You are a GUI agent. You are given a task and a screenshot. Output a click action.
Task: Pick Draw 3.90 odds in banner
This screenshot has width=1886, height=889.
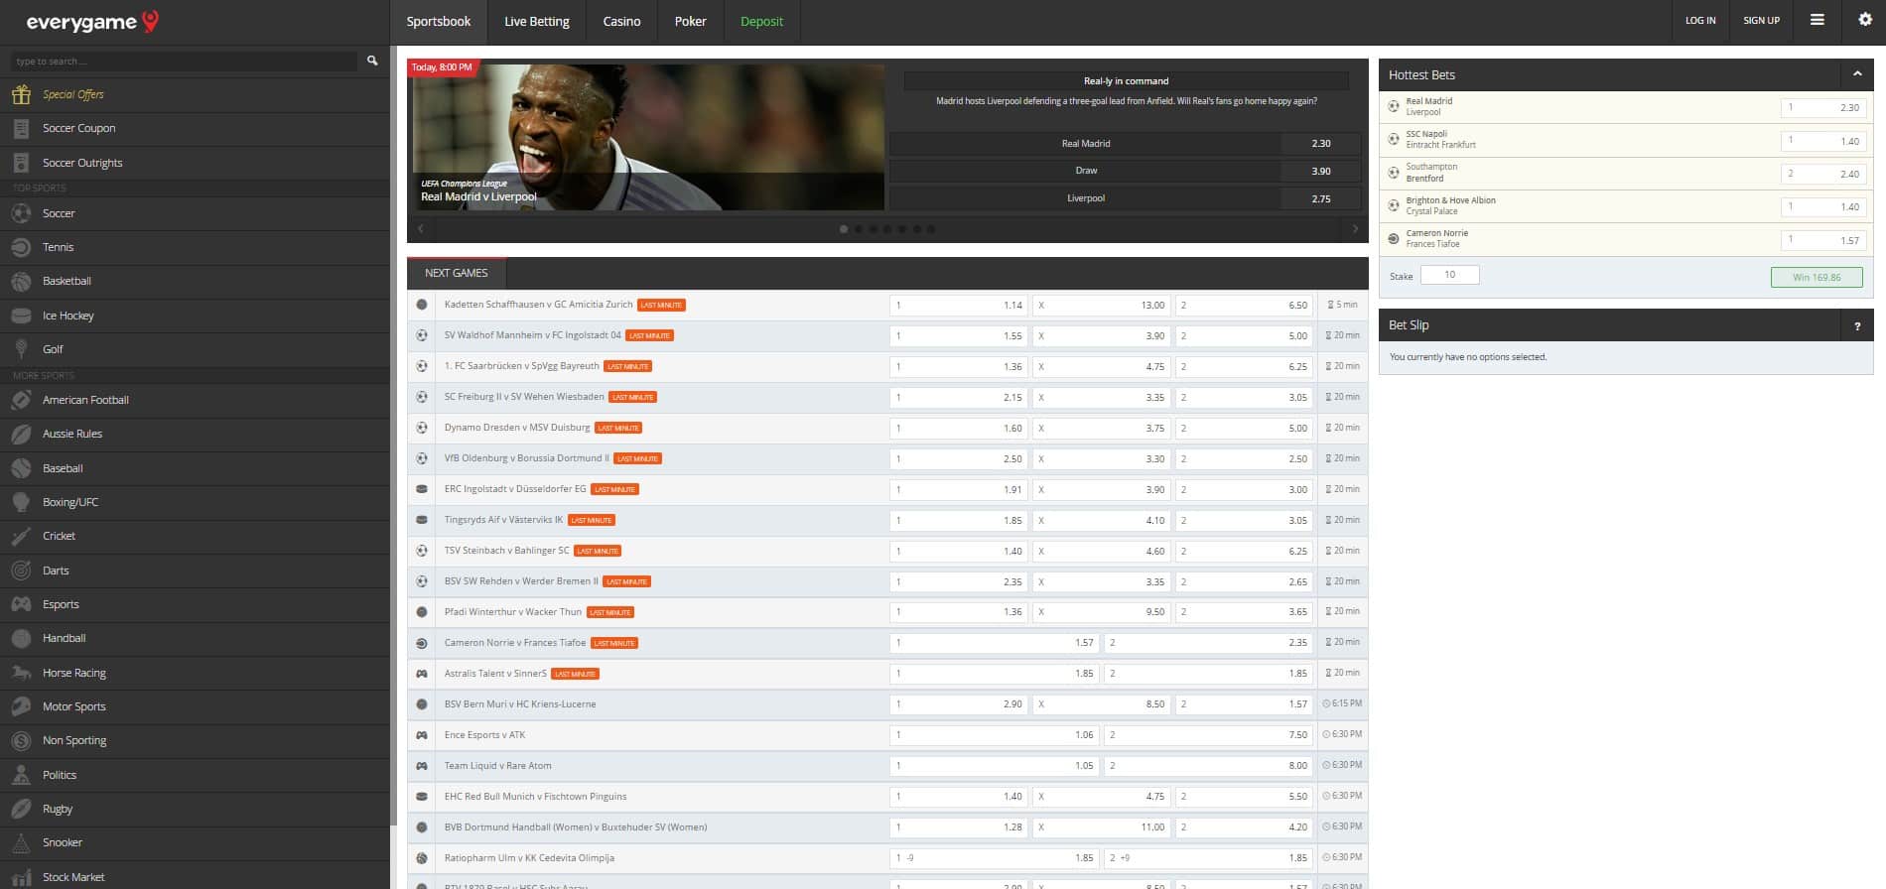coord(1320,171)
